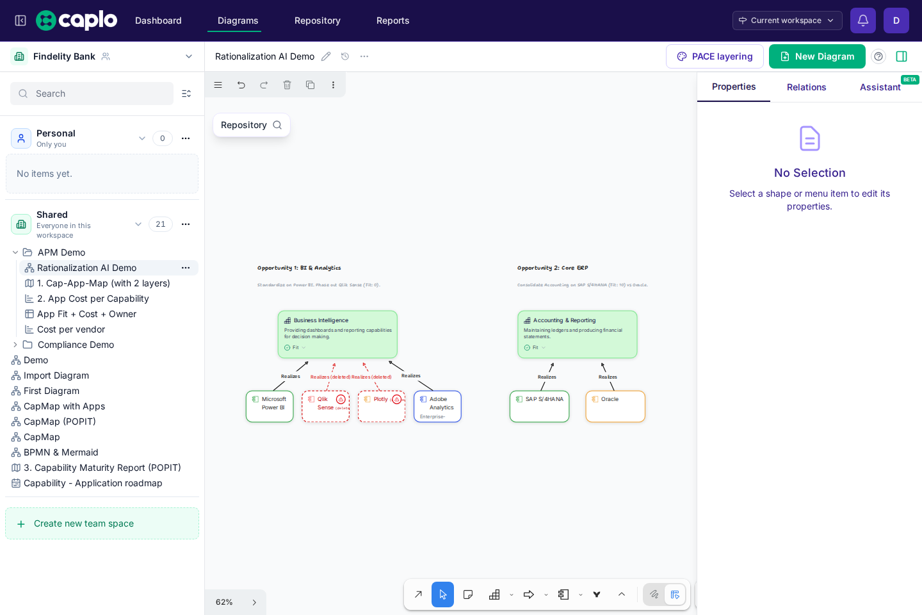Open Fit dropdown on Accounting & Reporting card
Screen dimensions: 922x615
[x=535, y=347]
